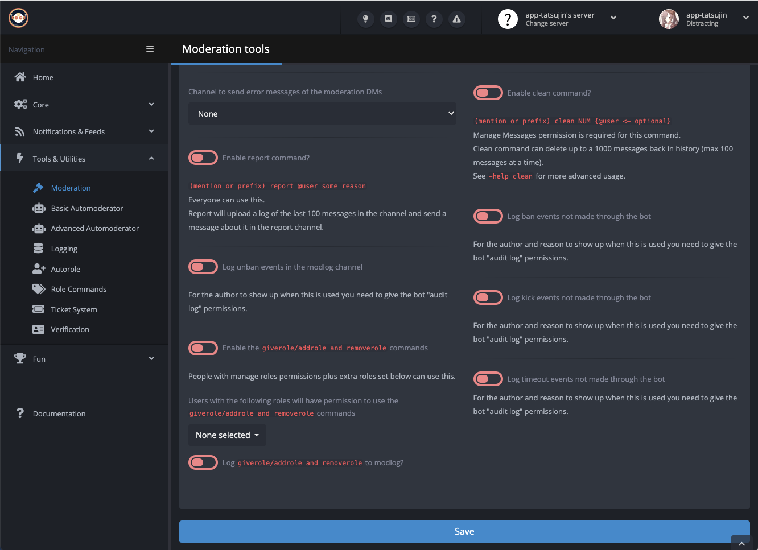This screenshot has height=550, width=758.
Task: Click the Save button
Action: [464, 531]
